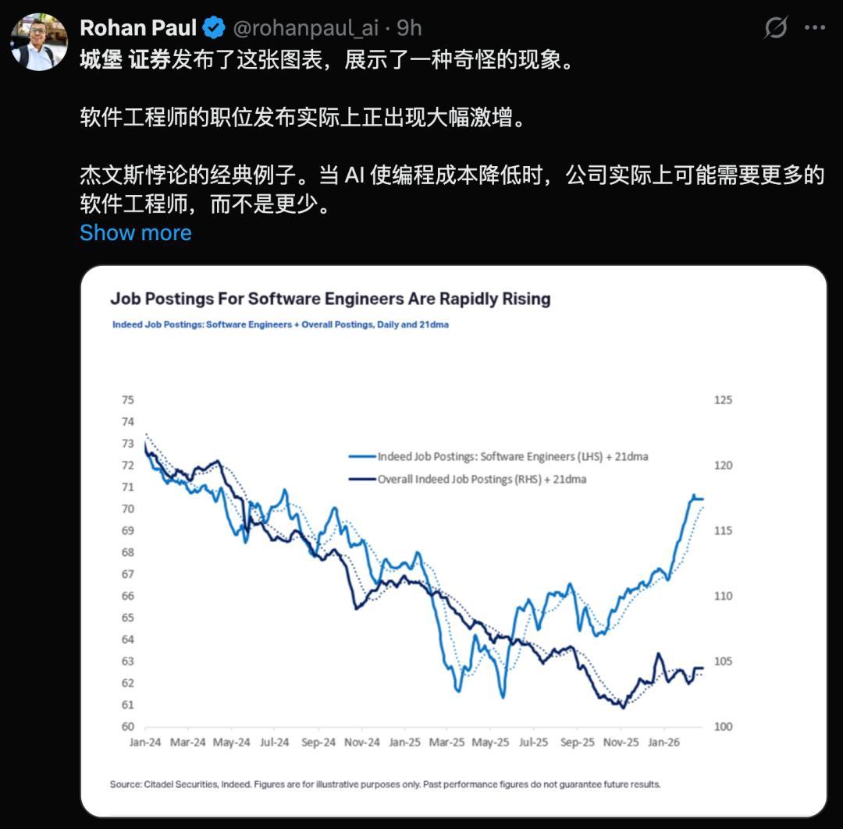The image size is (843, 829).
Task: Select the Software Engineers (LHS) legend label
Action: click(x=513, y=457)
